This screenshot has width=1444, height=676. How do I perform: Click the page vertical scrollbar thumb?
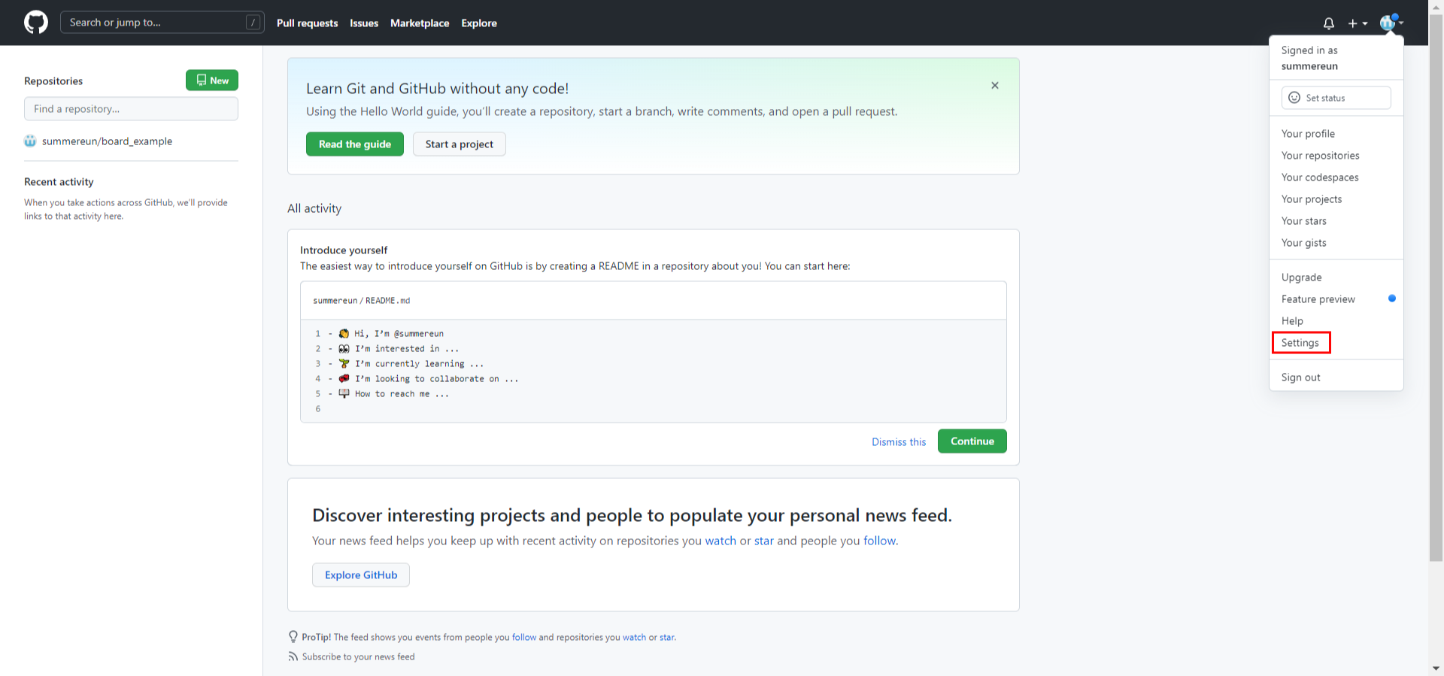1436,288
